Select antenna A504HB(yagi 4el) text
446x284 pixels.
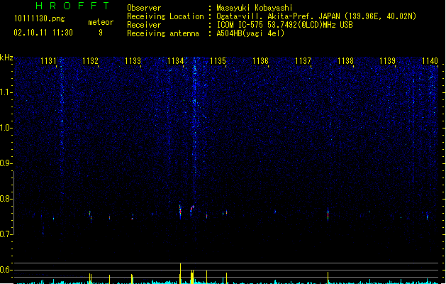pos(250,33)
